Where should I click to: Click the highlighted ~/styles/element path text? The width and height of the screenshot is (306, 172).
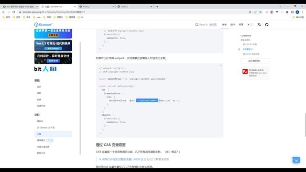tap(147, 101)
